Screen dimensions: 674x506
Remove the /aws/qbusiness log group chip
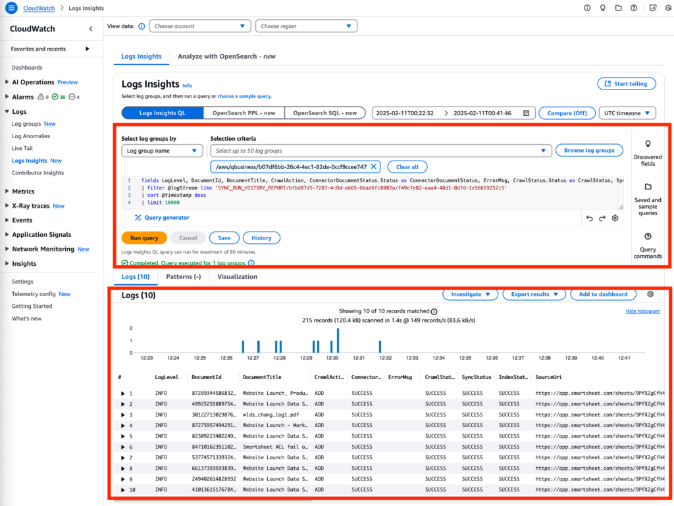[x=374, y=166]
